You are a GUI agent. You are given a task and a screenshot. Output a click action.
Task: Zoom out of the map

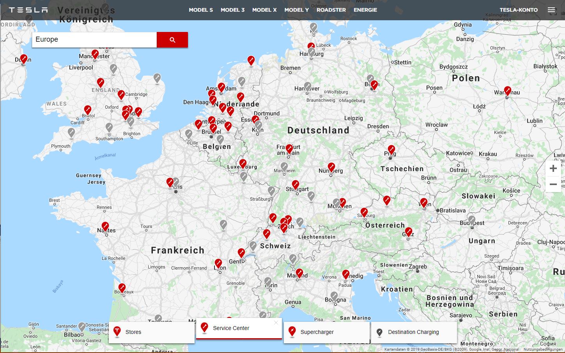point(553,184)
